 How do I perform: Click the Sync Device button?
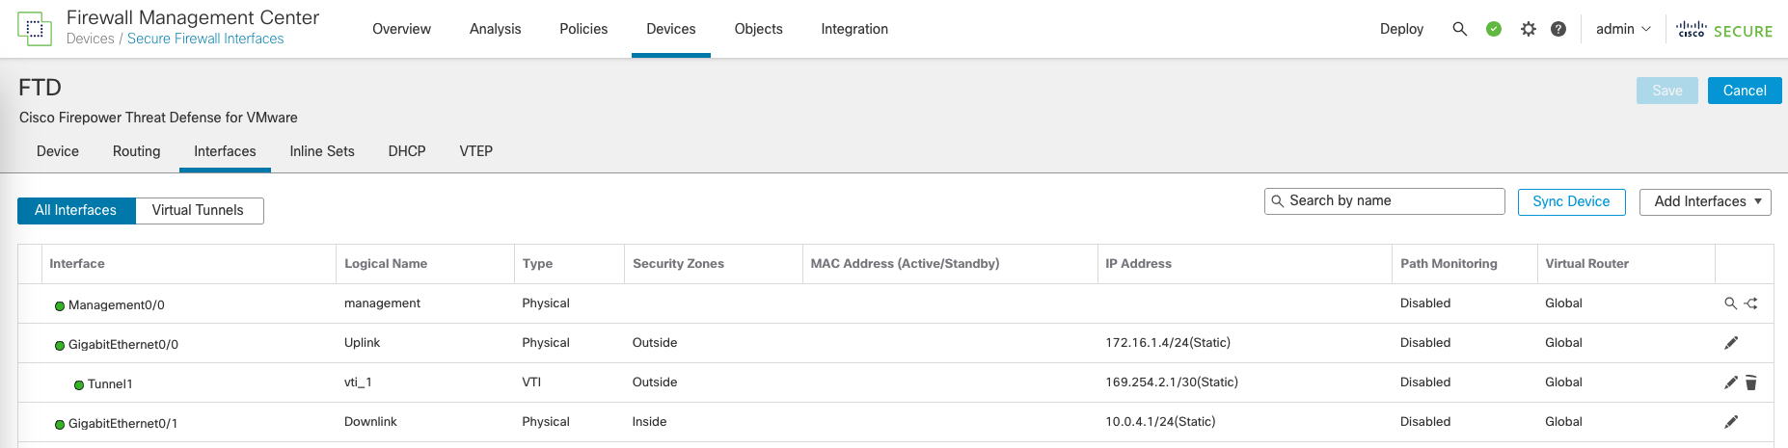[x=1571, y=201]
